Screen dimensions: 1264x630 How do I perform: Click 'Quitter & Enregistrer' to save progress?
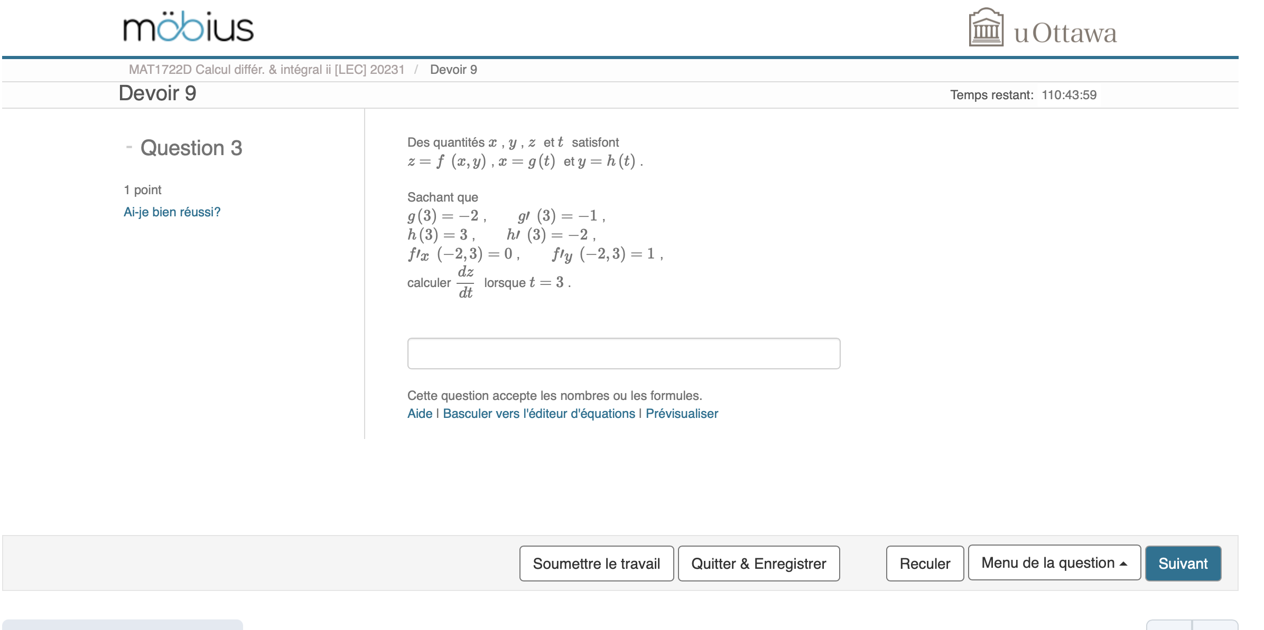point(758,563)
